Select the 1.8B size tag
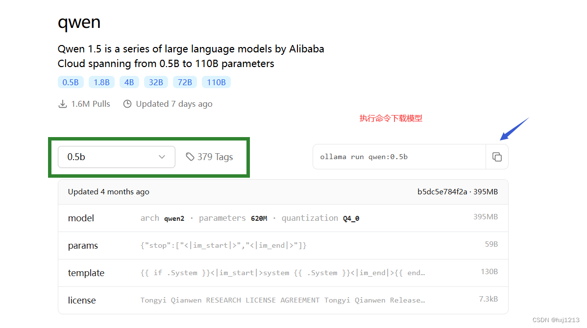587x328 pixels. [x=101, y=82]
